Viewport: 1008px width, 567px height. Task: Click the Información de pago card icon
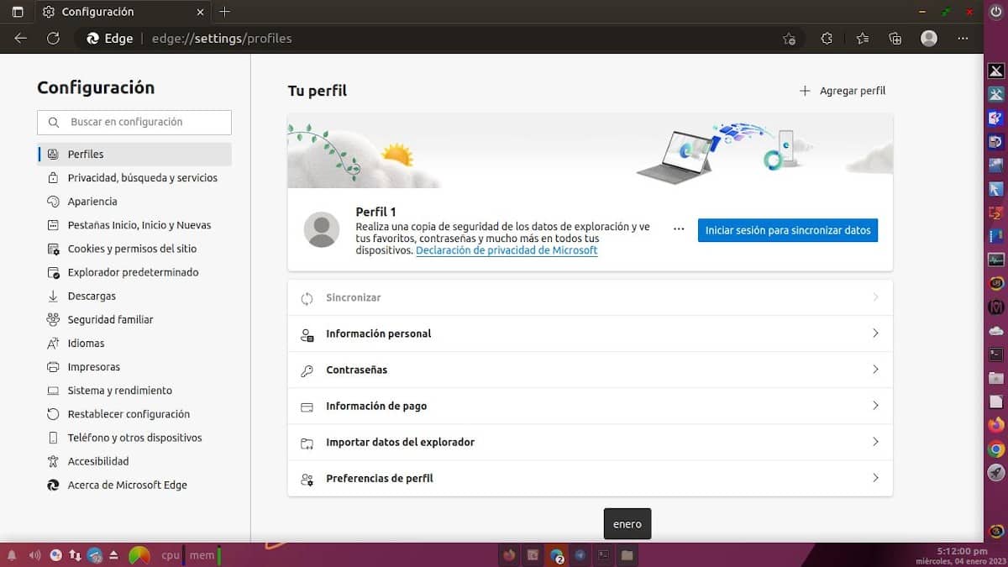pyautogui.click(x=307, y=407)
